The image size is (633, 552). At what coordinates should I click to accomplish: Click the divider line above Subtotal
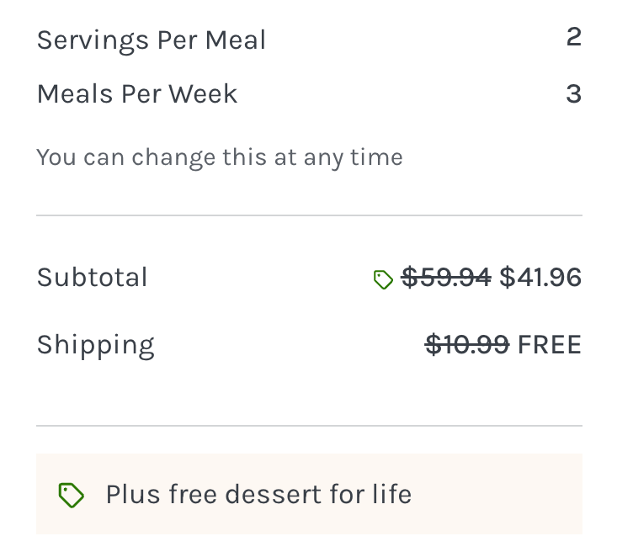click(x=309, y=215)
